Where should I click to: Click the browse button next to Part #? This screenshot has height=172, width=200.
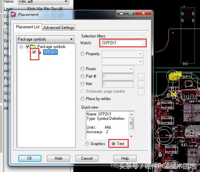141,77
